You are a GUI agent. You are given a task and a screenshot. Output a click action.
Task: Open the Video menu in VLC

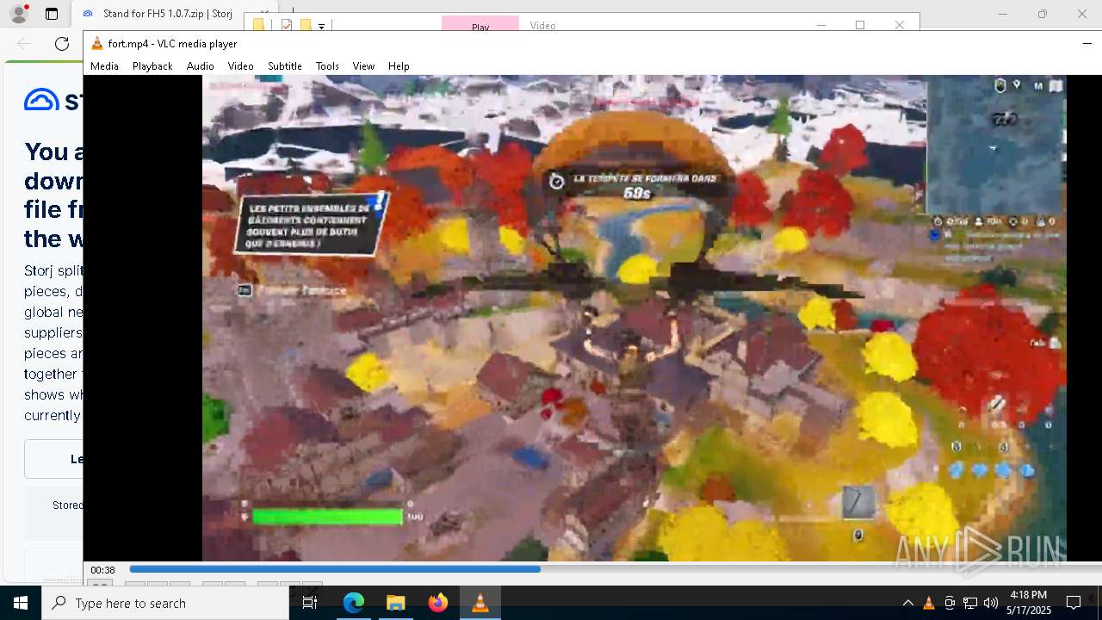pyautogui.click(x=240, y=66)
